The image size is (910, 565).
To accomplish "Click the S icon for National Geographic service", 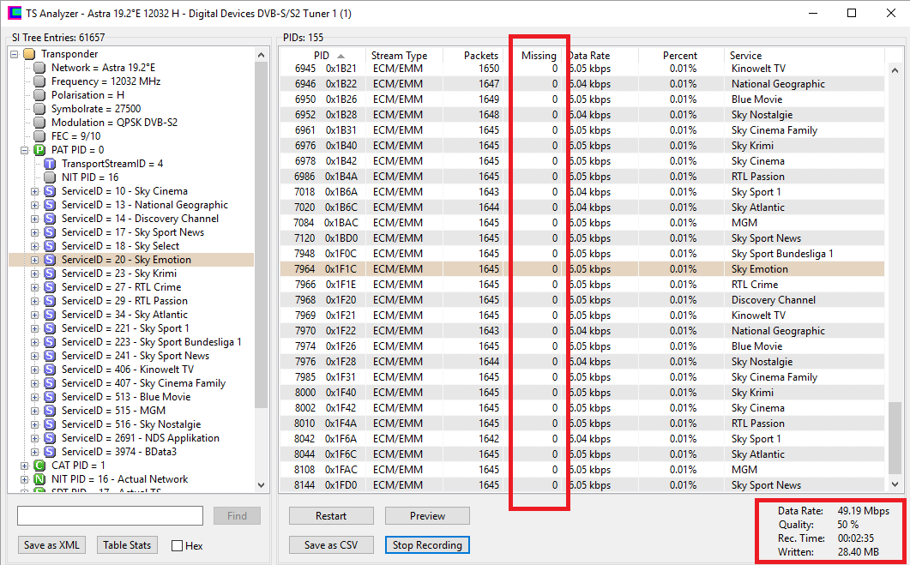I will 50,205.
